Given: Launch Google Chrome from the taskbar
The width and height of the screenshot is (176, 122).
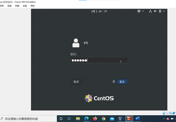Looking at the screenshot, I should click(x=104, y=119).
